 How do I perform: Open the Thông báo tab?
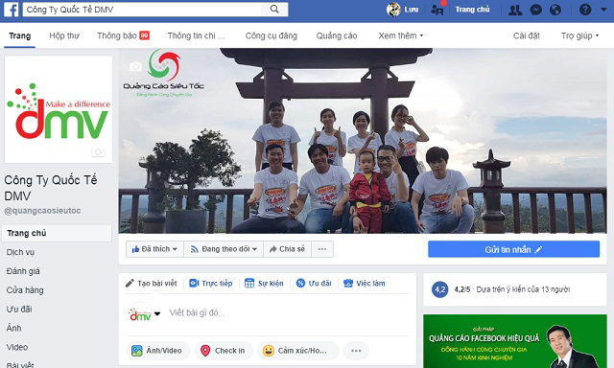(124, 35)
